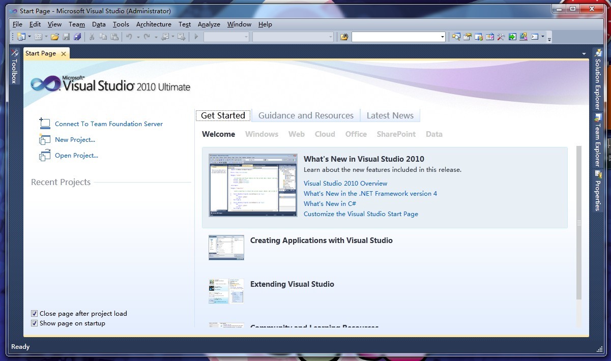Click the Extending Visual Studio heading

(292, 284)
